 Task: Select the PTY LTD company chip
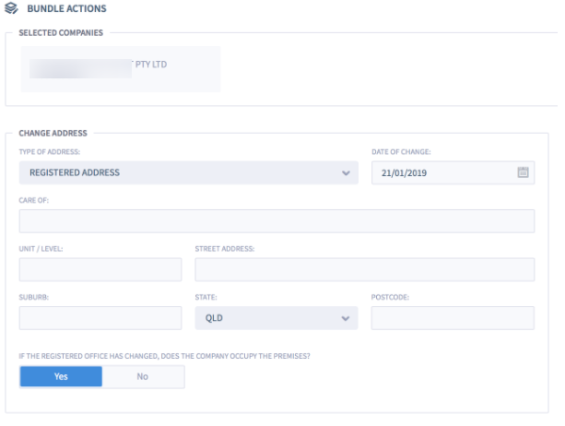(x=121, y=67)
